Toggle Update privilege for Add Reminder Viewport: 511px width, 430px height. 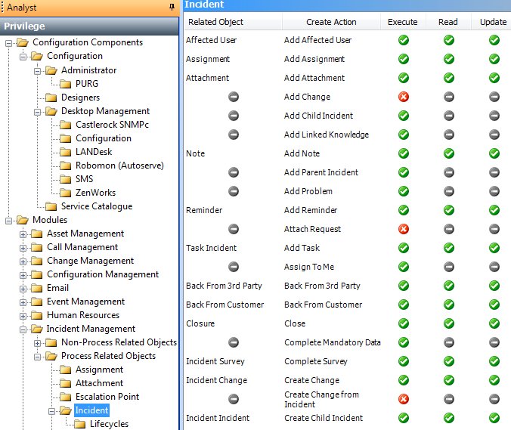[x=494, y=210]
